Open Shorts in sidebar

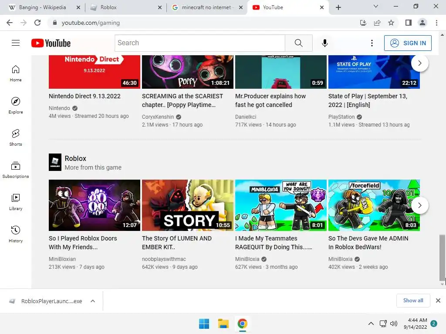tap(16, 138)
